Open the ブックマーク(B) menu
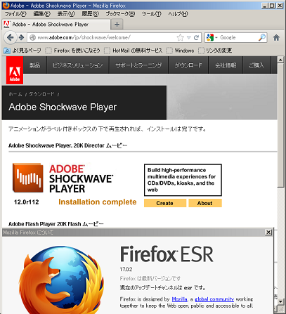 pyautogui.click(x=120, y=14)
